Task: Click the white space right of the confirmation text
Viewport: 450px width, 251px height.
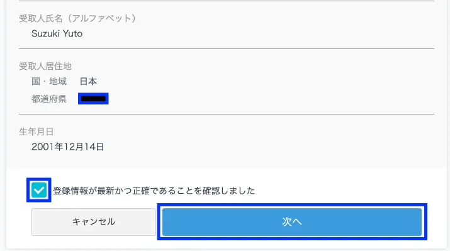Action: pos(344,191)
